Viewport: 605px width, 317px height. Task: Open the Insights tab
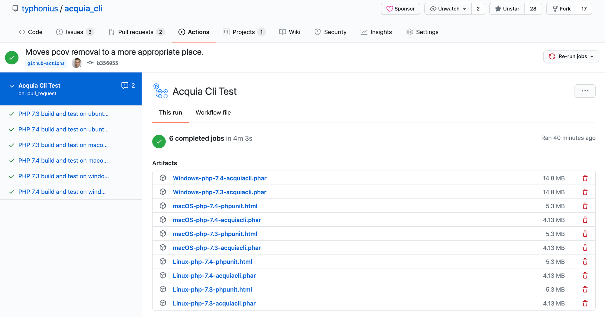coord(376,32)
